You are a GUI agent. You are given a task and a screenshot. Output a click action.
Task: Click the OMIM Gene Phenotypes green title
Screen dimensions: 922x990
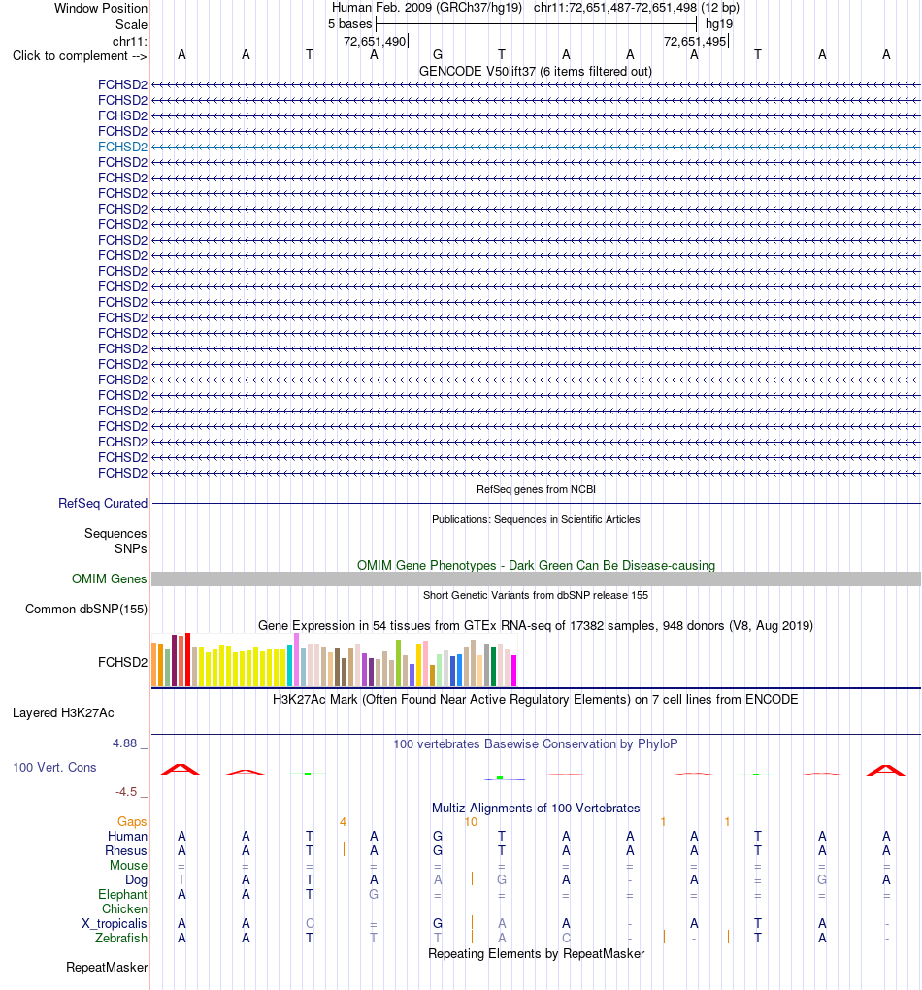[536, 565]
